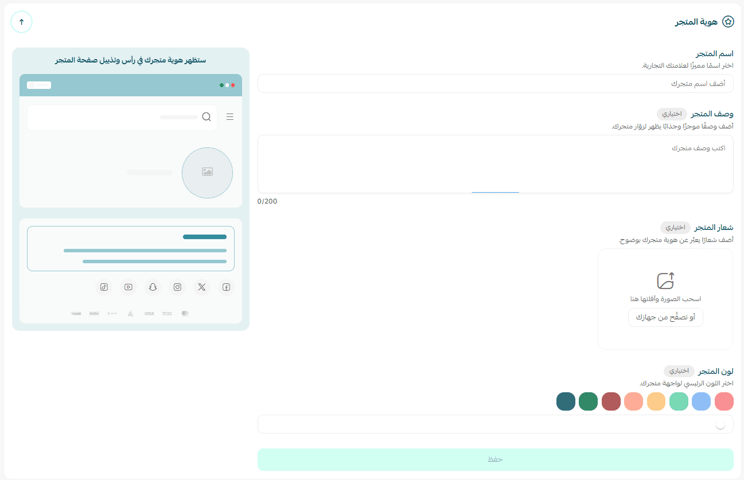744x480 pixels.
Task: Click the preview caption about header and footer
Action: pyautogui.click(x=131, y=60)
